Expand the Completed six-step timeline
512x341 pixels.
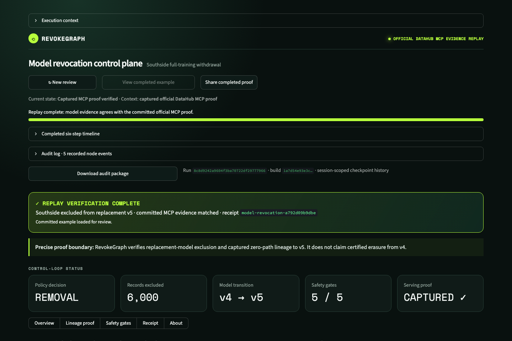point(256,134)
